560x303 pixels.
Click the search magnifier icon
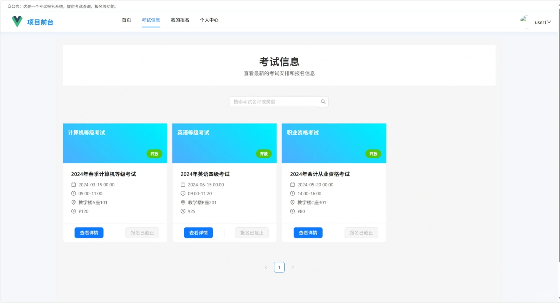(x=323, y=102)
